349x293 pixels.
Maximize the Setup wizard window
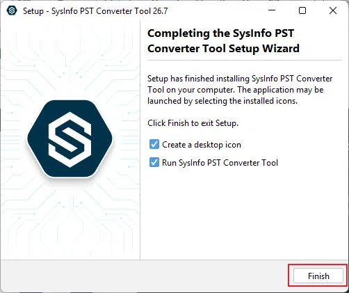click(x=302, y=10)
